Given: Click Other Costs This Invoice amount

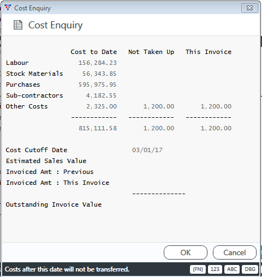Looking at the screenshot, I should pos(216,106).
